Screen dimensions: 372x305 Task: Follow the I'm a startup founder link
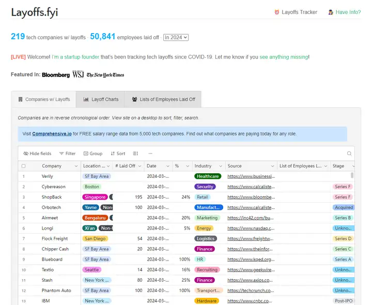pos(75,57)
